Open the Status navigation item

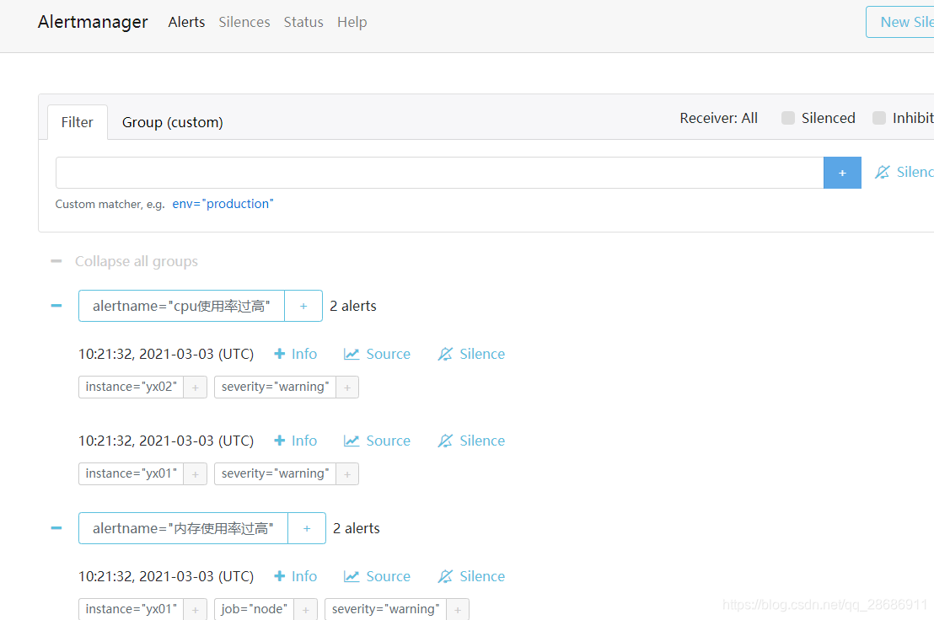pyautogui.click(x=303, y=22)
